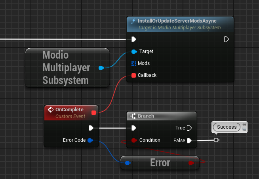Viewport: 259px width, 179px height.
Task: Click the Error node red output pin
Action: click(x=191, y=163)
